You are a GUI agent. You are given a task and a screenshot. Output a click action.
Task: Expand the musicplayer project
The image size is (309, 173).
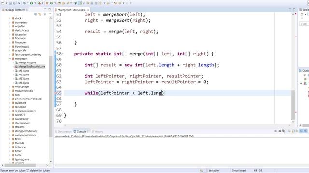(10, 86)
